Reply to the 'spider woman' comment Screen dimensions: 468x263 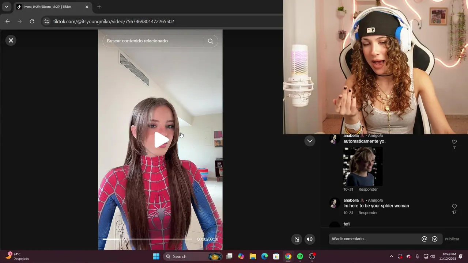pyautogui.click(x=368, y=213)
